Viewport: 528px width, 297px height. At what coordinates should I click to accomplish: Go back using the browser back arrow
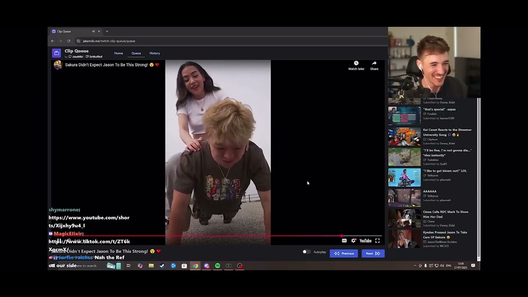pyautogui.click(x=52, y=41)
